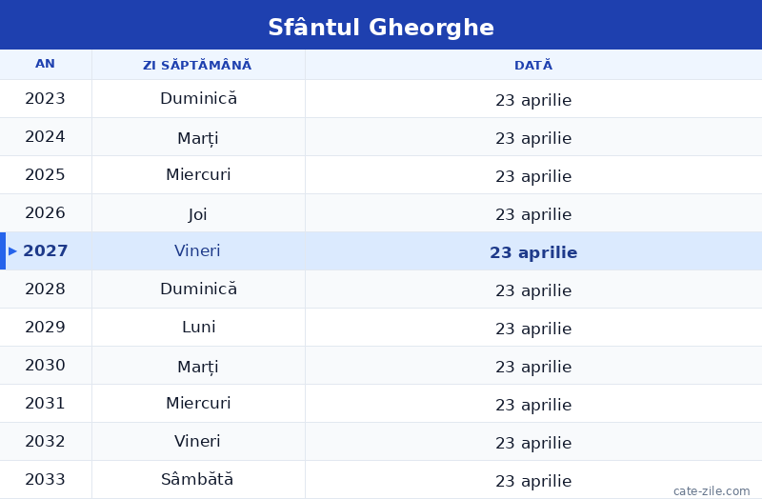Select the year 2030 cell
762x499 pixels.
click(x=45, y=365)
